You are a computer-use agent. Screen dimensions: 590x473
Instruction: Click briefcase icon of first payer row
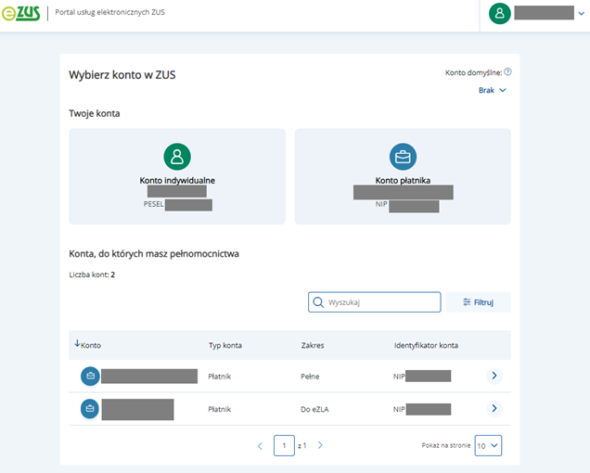click(90, 376)
